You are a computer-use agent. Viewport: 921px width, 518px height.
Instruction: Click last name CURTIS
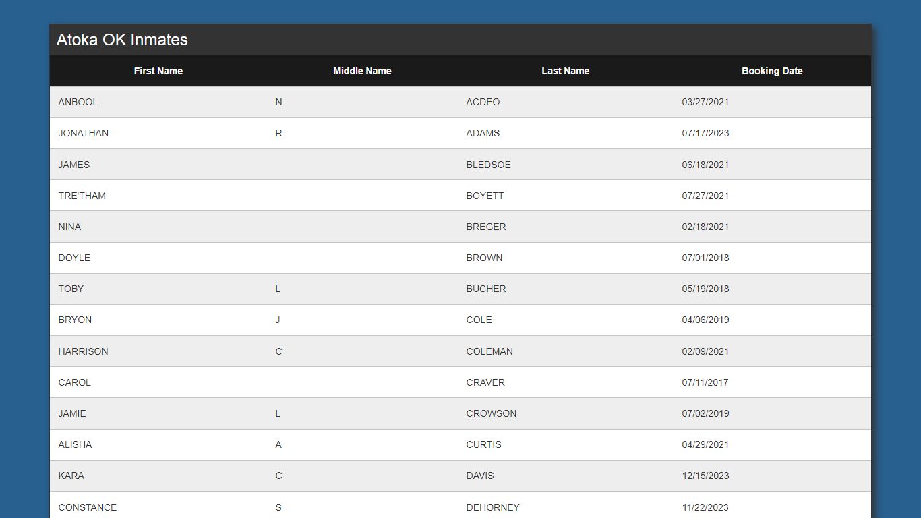tap(483, 444)
